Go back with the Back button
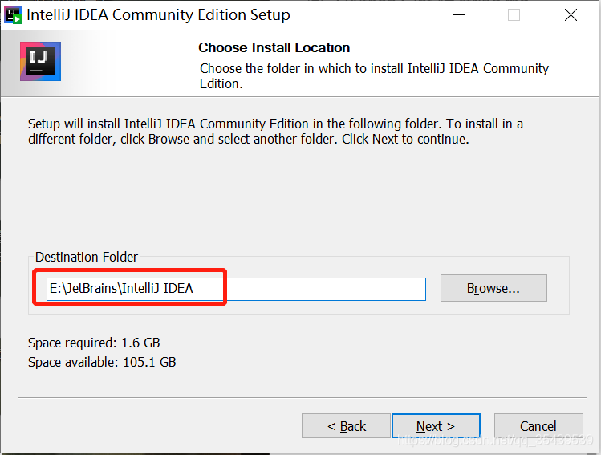The height and width of the screenshot is (455, 601). pos(346,425)
